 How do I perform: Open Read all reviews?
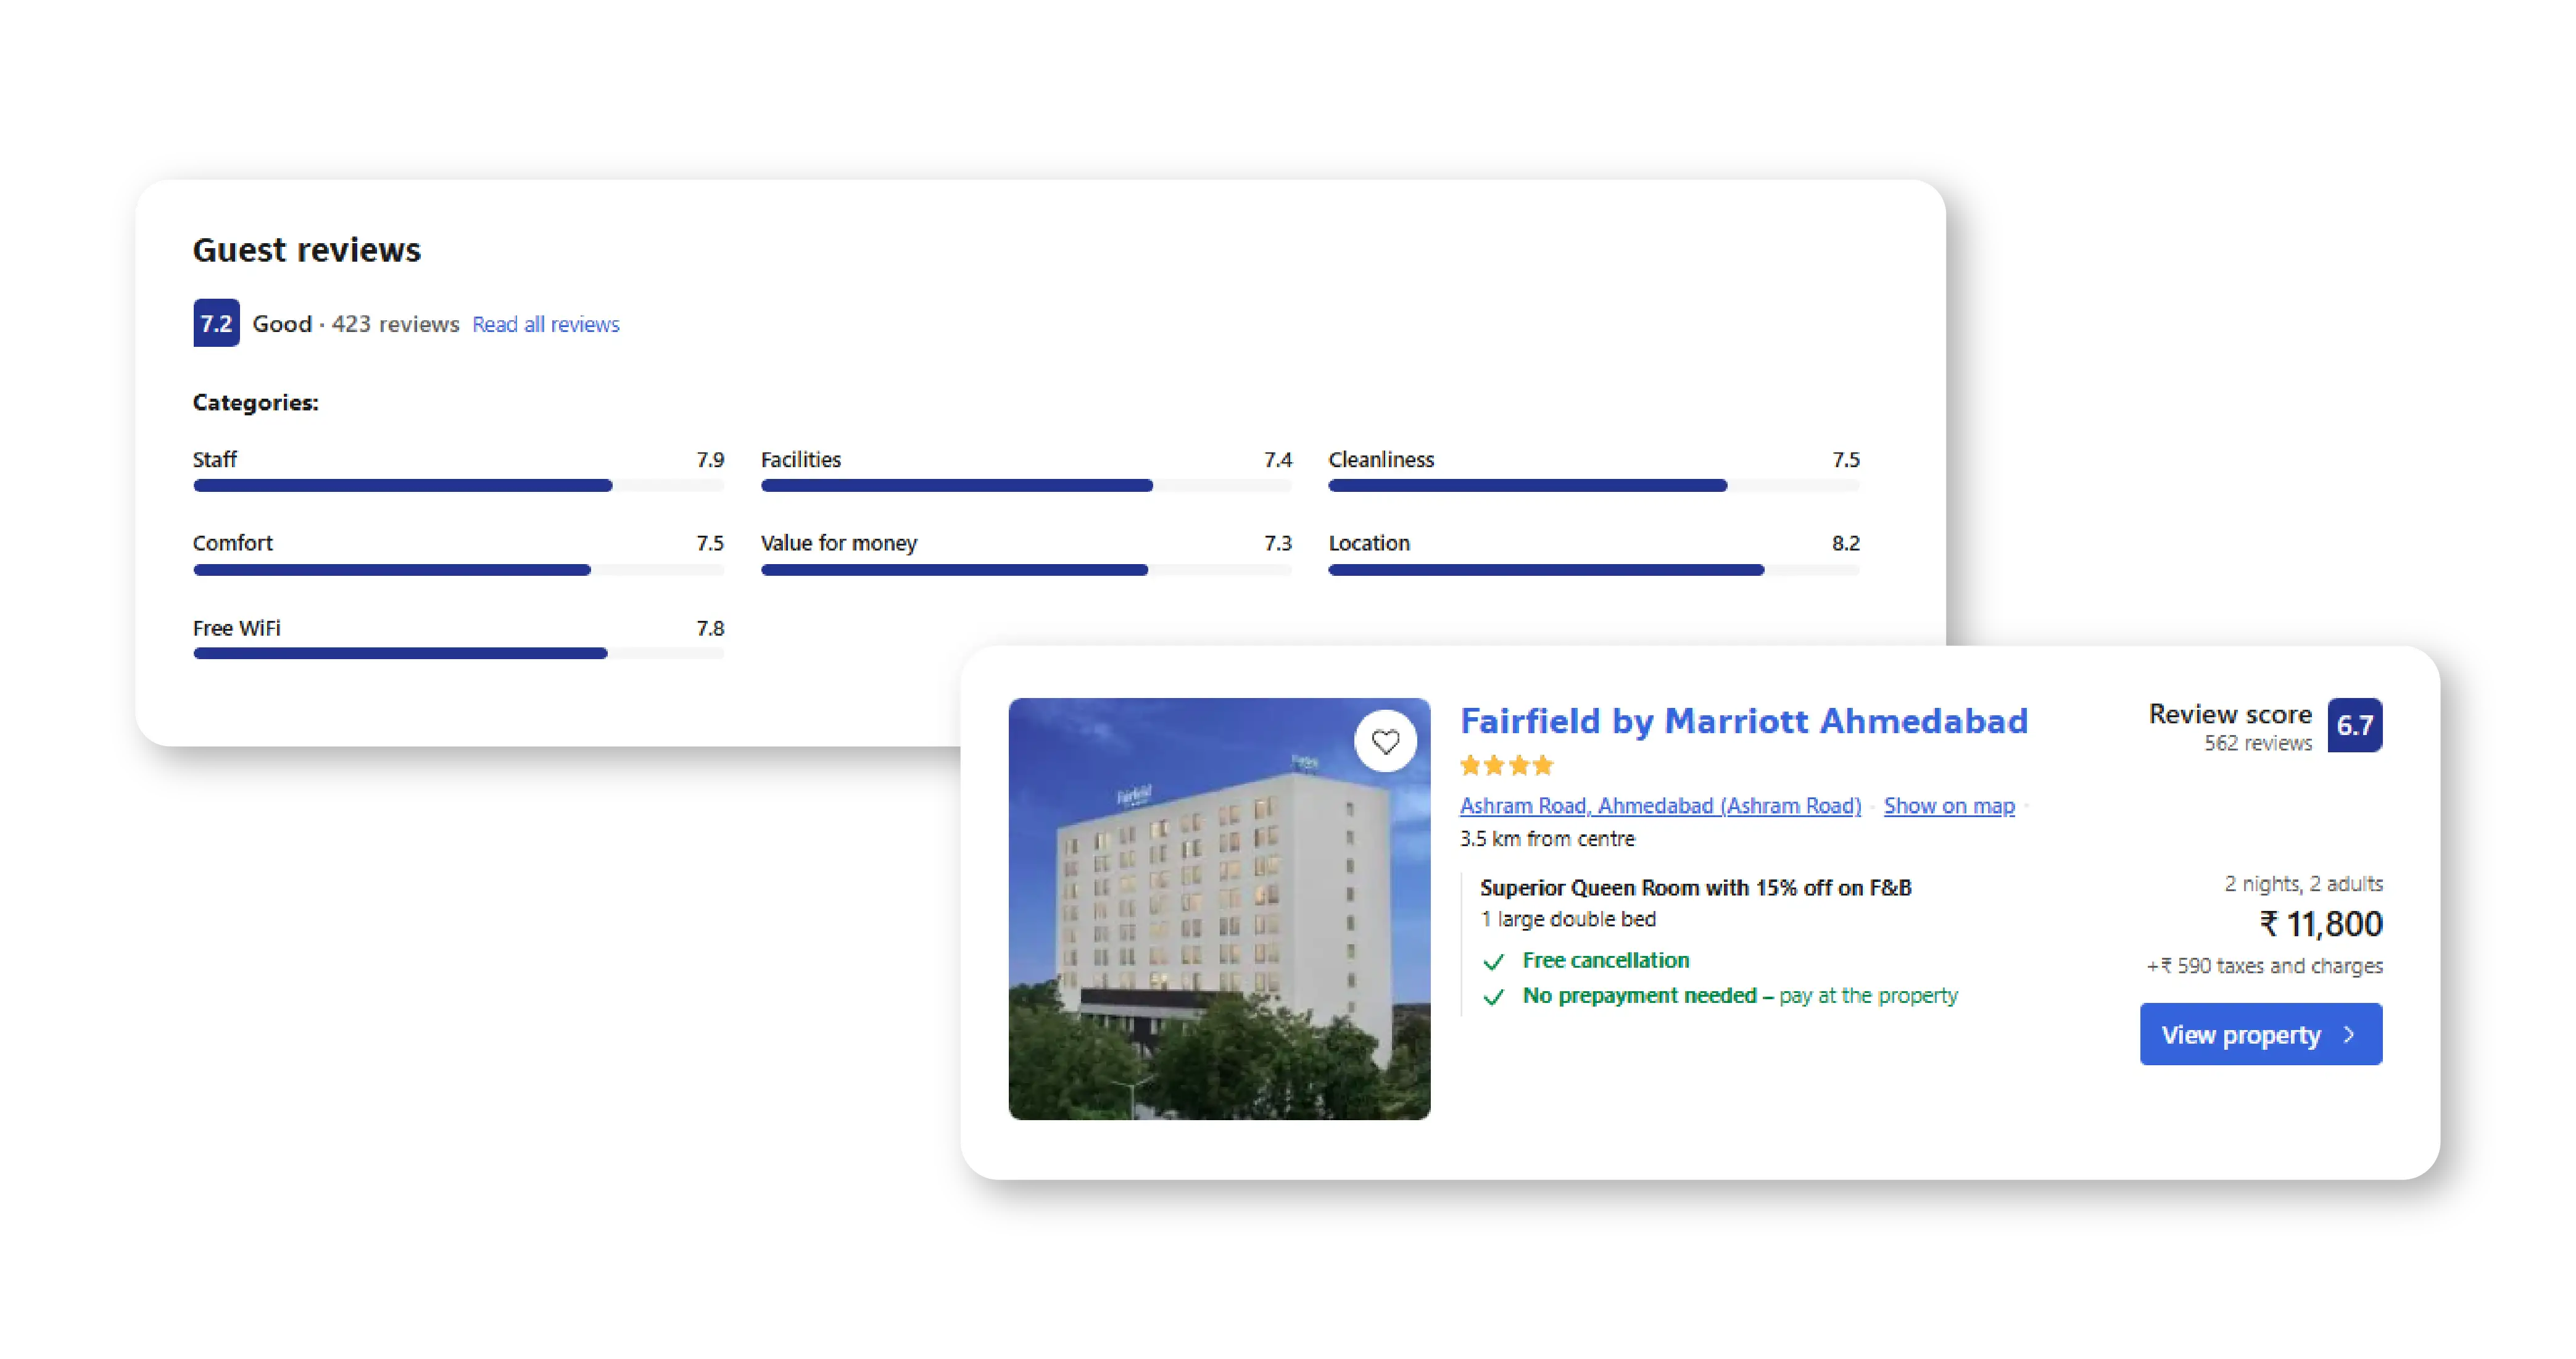pos(545,323)
